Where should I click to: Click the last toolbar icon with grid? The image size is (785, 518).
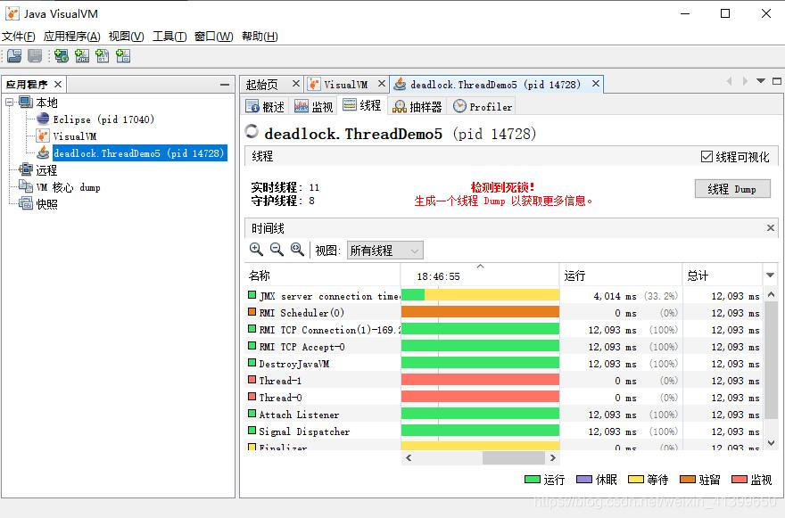click(123, 55)
